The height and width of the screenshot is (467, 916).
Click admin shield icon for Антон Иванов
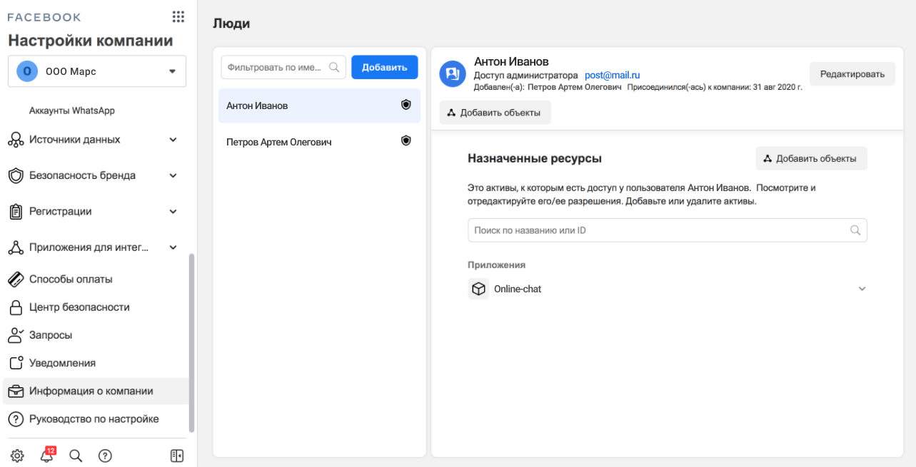[x=406, y=105]
